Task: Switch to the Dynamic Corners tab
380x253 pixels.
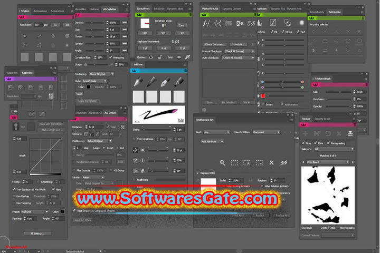Action: click(x=232, y=9)
